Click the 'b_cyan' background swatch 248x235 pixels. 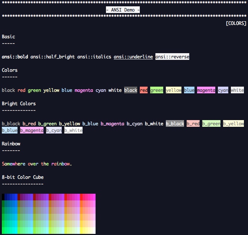(54, 130)
